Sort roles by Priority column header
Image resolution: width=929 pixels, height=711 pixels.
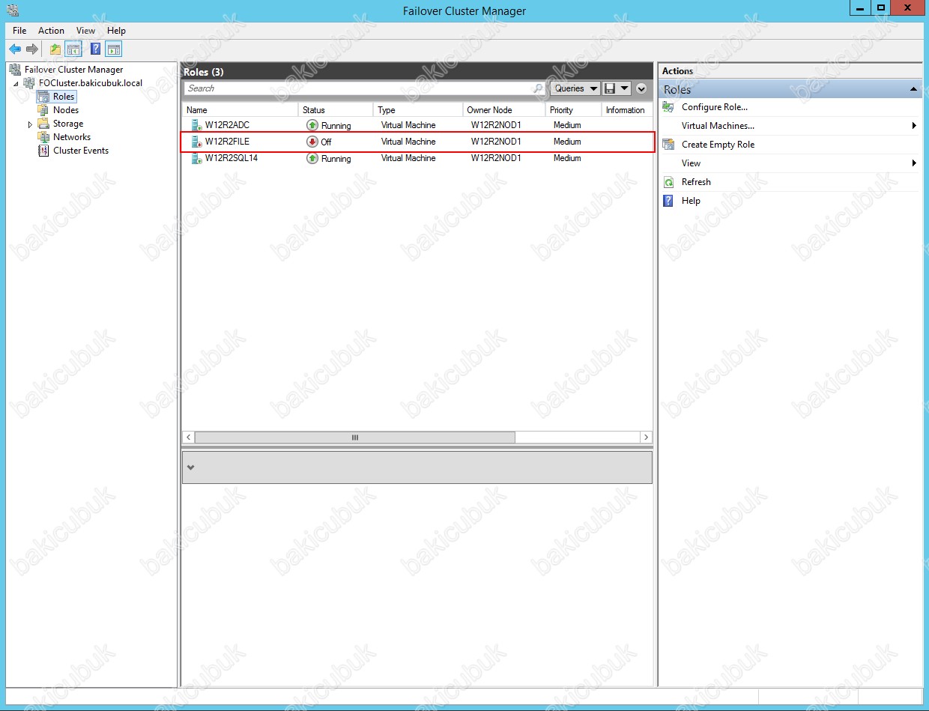(574, 110)
